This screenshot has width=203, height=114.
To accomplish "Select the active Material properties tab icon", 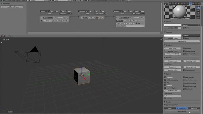I will pos(190,3).
